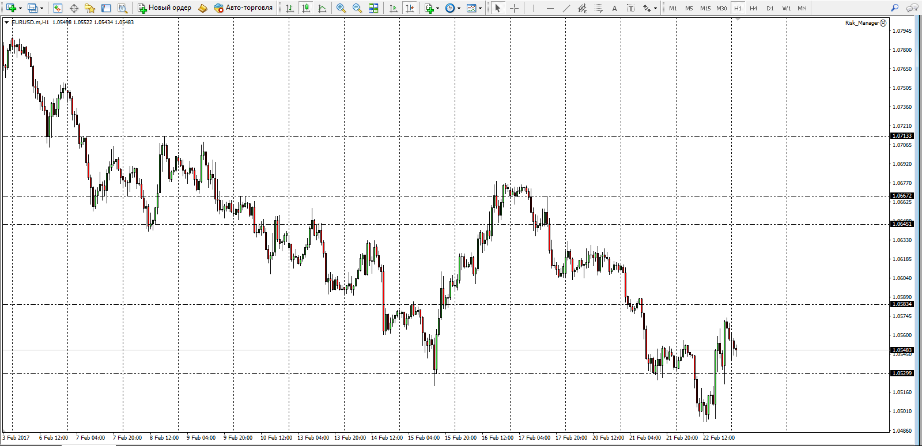Expand the new chart dropdown arrow

20,8
